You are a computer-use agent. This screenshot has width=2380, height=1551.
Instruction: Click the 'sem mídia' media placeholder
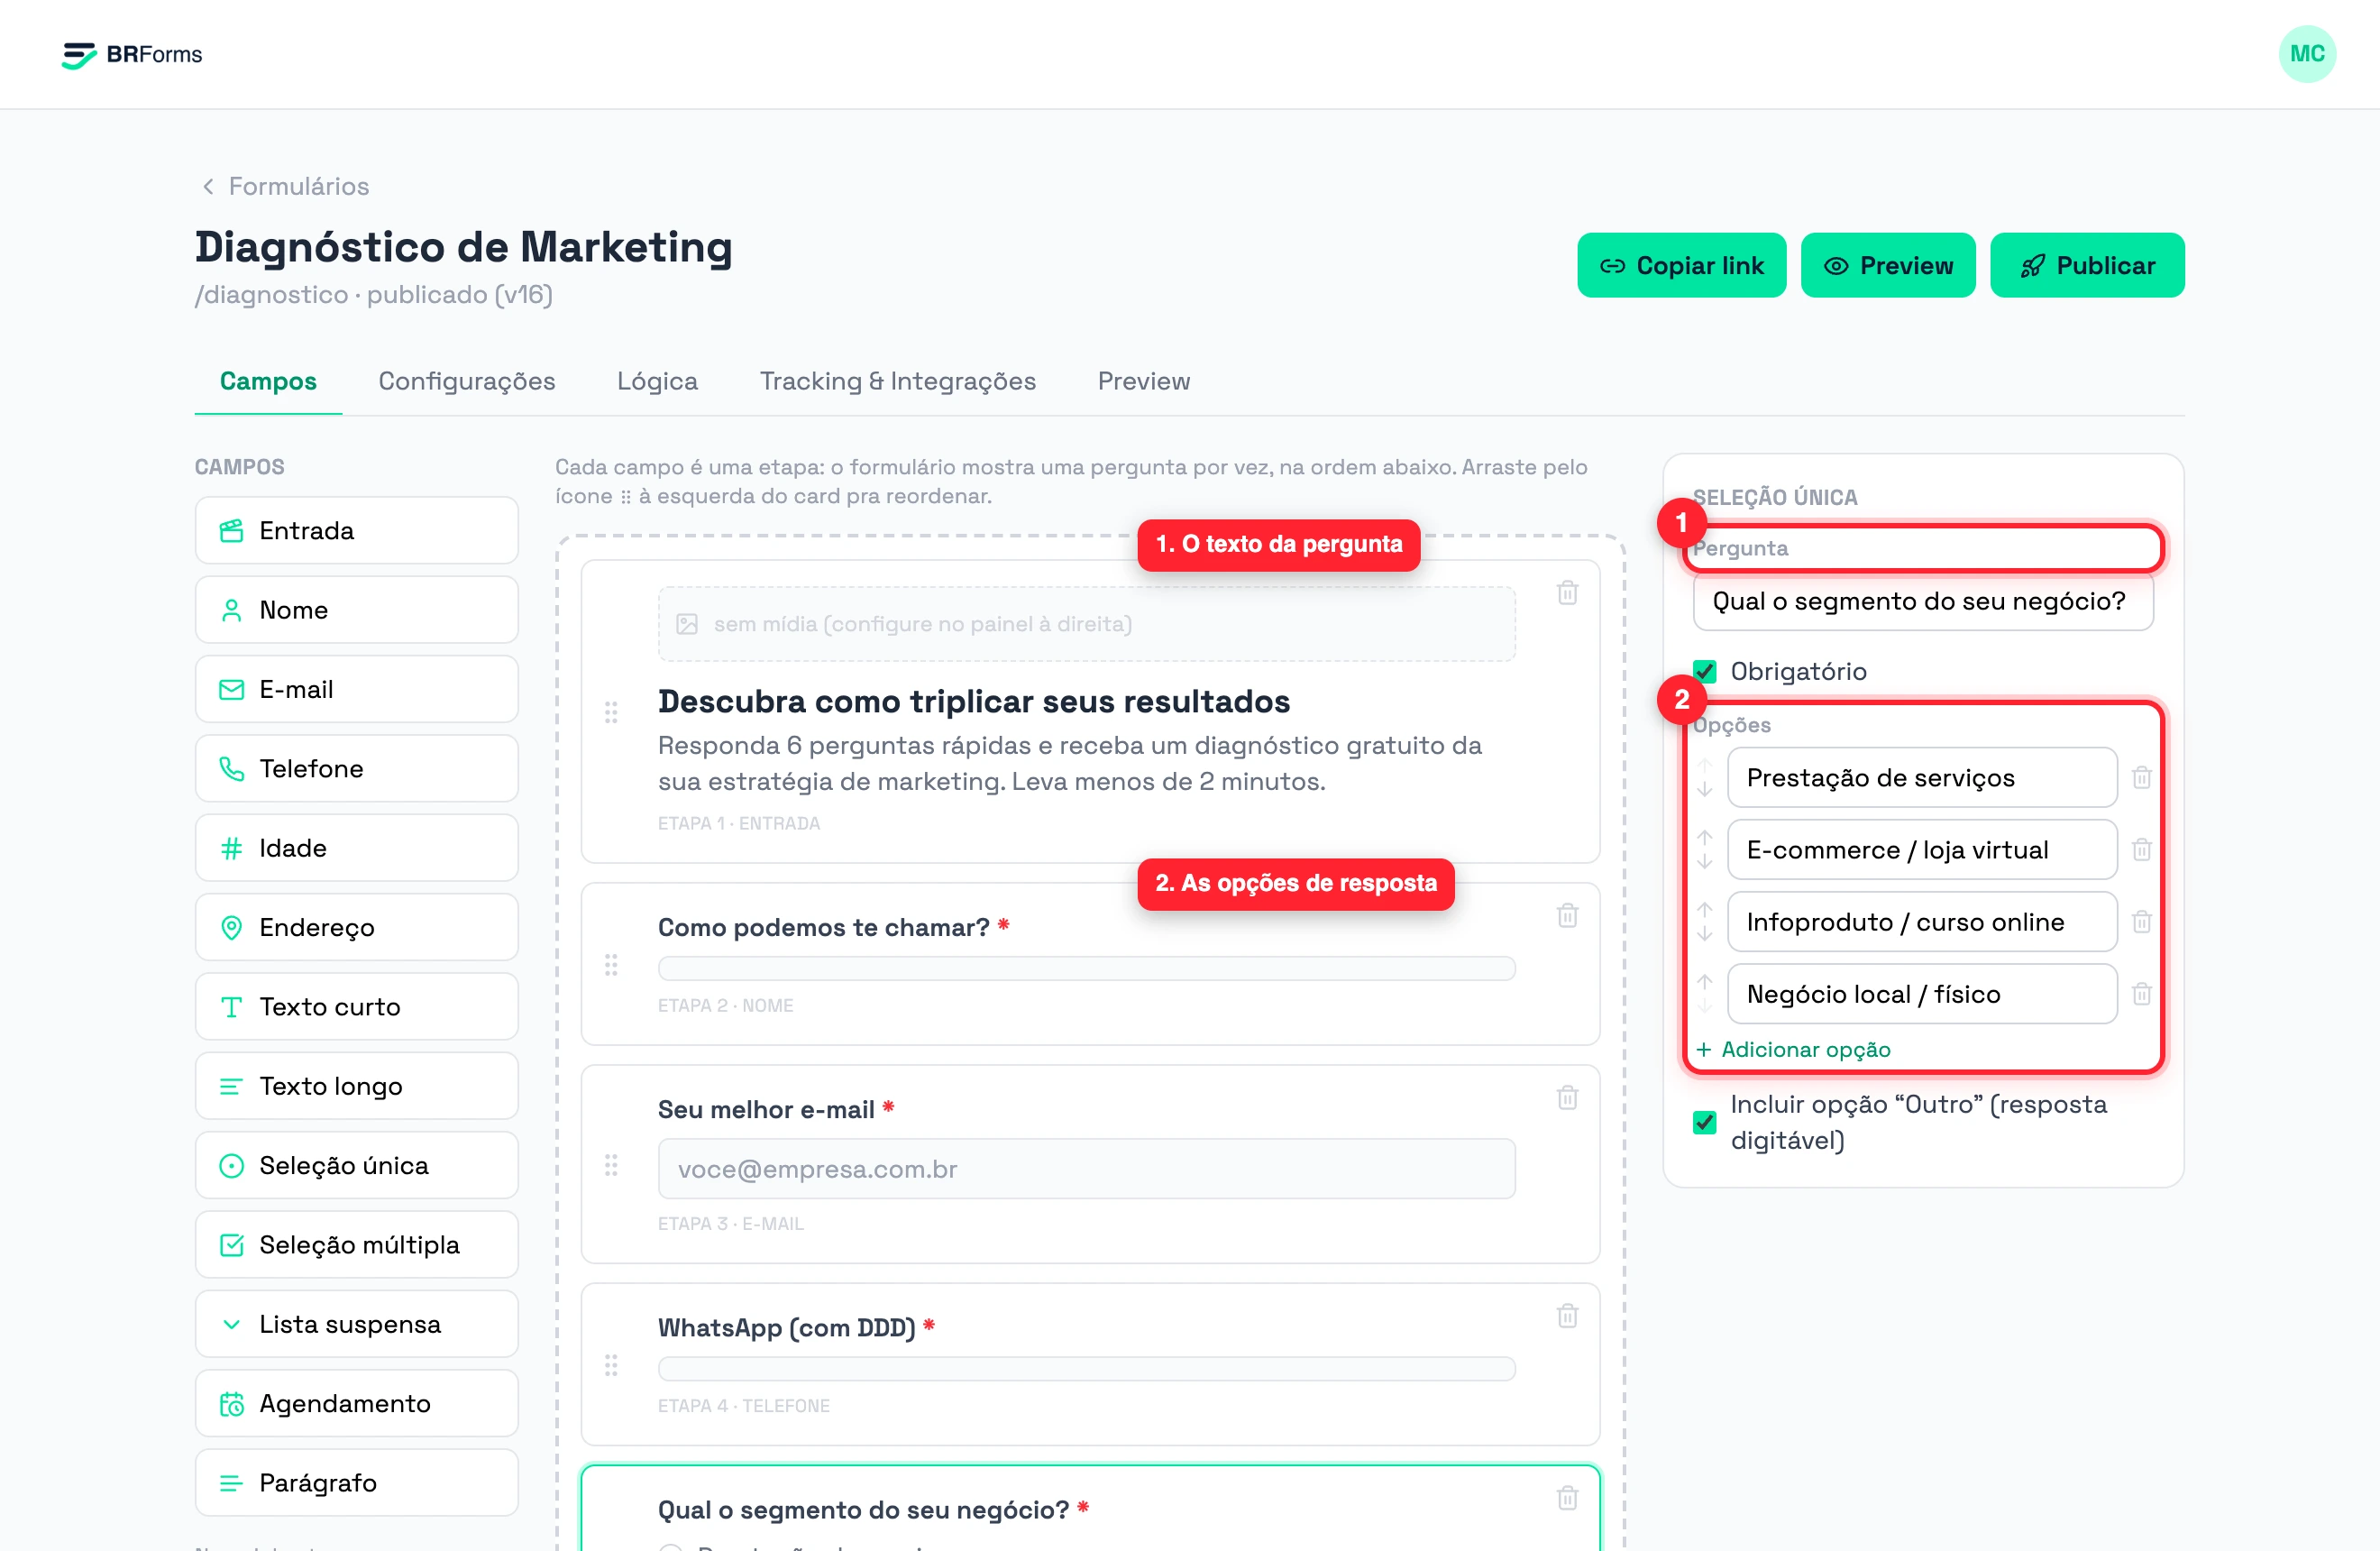[1086, 624]
